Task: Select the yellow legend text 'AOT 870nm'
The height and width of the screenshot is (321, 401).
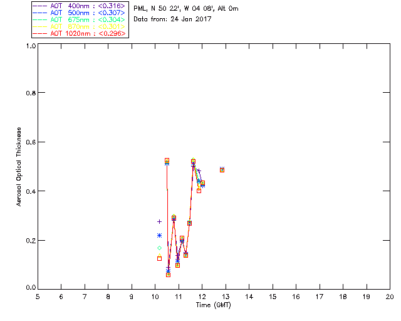Action: 70,26
